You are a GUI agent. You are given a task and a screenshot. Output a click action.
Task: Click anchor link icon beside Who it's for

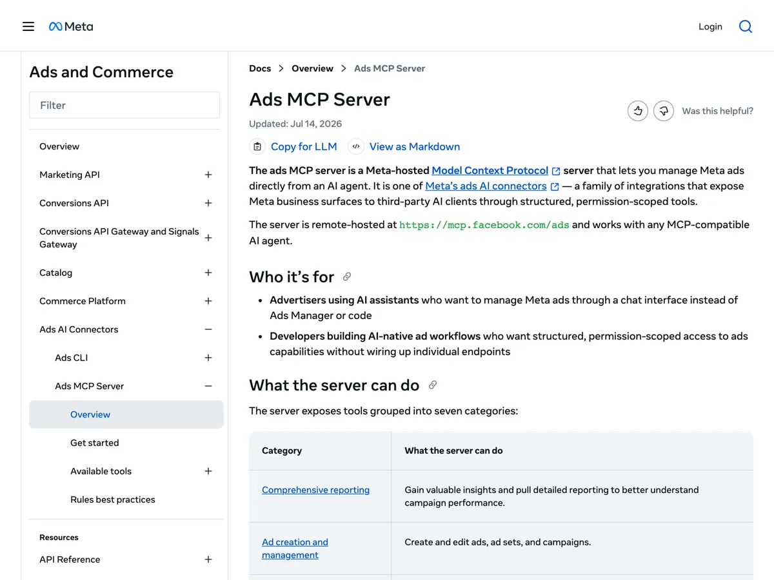[347, 276]
